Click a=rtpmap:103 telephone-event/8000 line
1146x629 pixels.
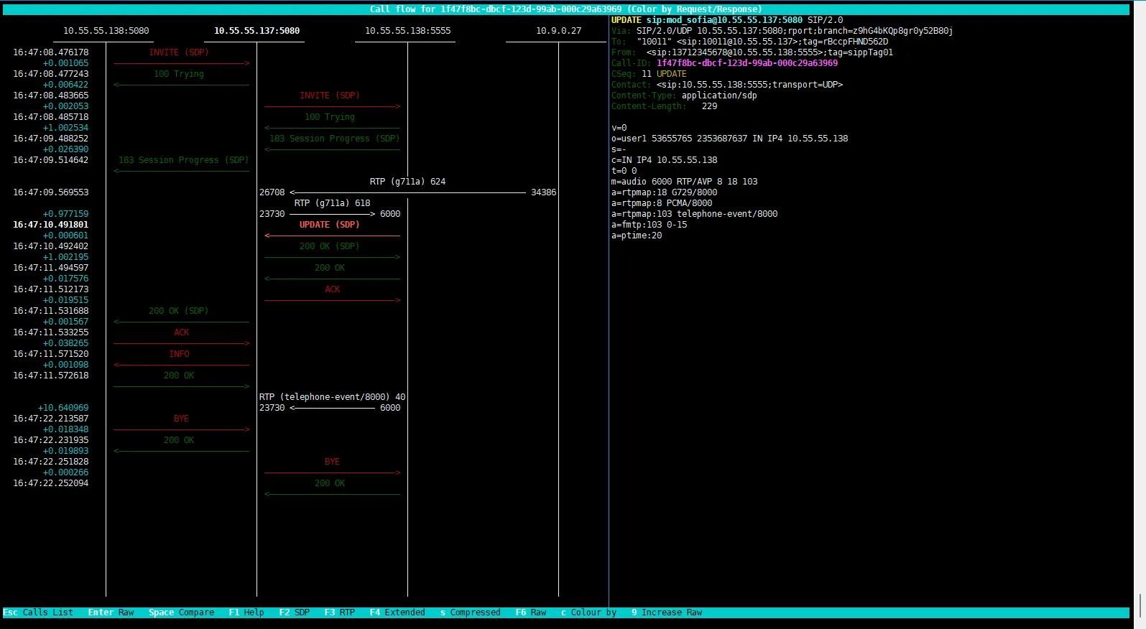click(694, 214)
